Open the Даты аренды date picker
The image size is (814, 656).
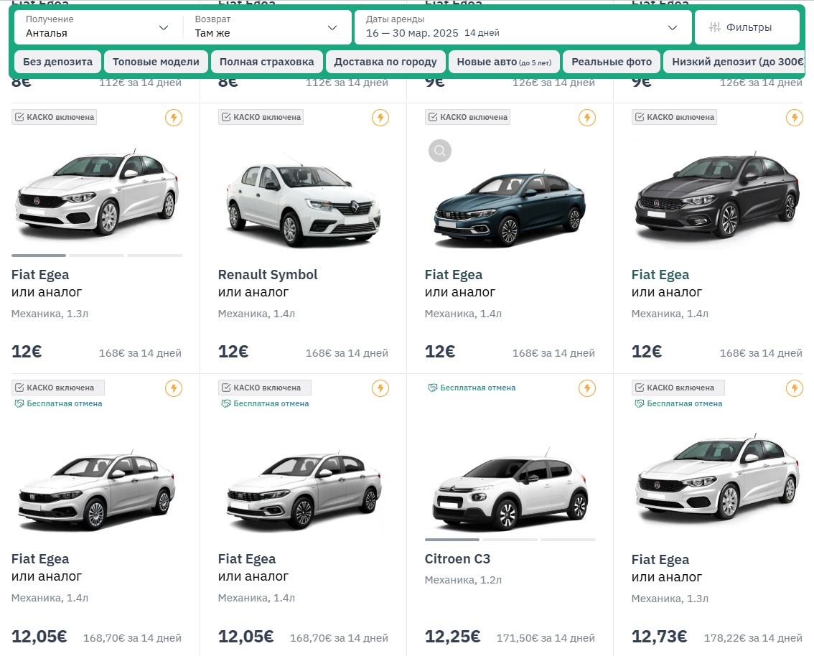[x=522, y=27]
